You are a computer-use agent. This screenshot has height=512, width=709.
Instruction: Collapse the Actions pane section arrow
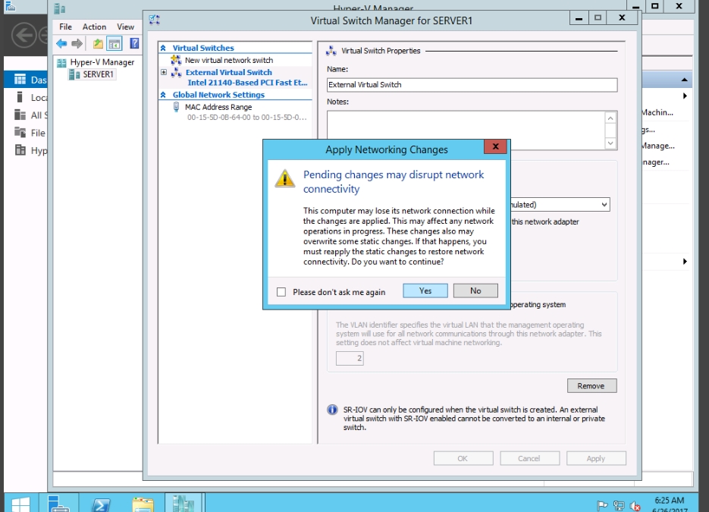click(x=685, y=80)
